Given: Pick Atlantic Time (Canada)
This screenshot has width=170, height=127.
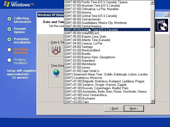Looking at the screenshot, I should [107, 40].
